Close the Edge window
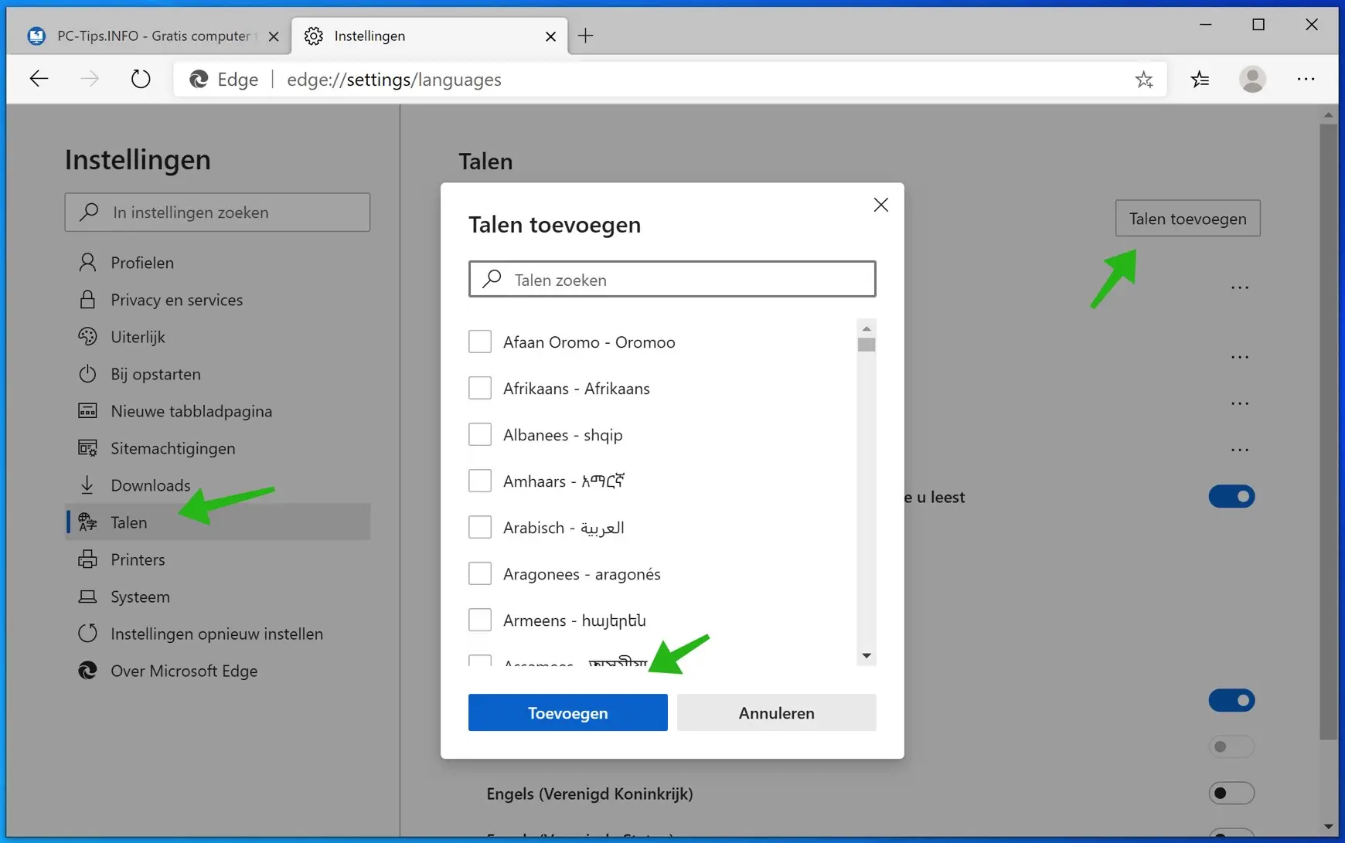Viewport: 1345px width, 843px height. point(1312,25)
